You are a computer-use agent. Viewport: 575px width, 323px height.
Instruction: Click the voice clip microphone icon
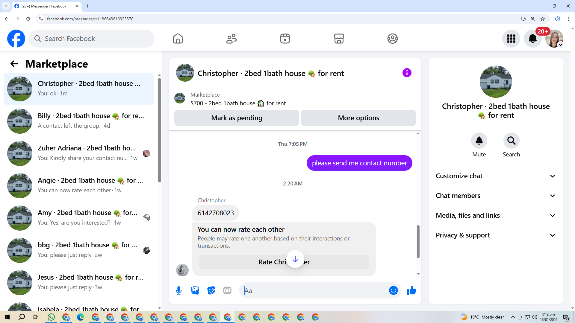point(179,290)
